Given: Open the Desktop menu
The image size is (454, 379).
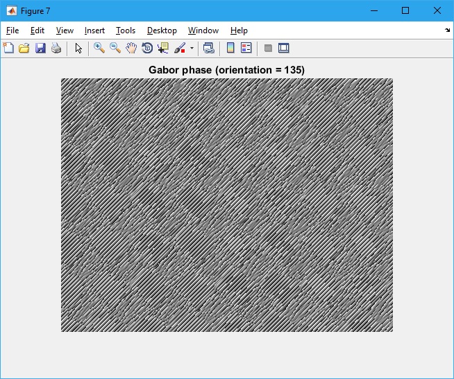Looking at the screenshot, I should (x=162, y=30).
